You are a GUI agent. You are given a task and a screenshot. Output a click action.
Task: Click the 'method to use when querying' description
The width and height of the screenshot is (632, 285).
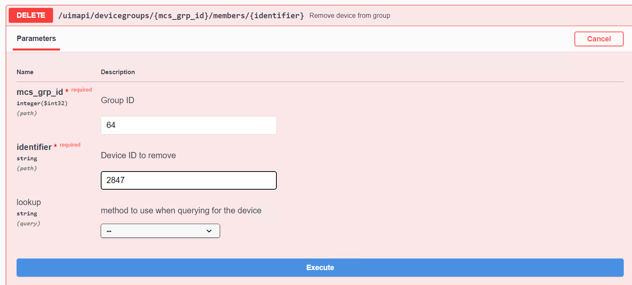coord(181,210)
